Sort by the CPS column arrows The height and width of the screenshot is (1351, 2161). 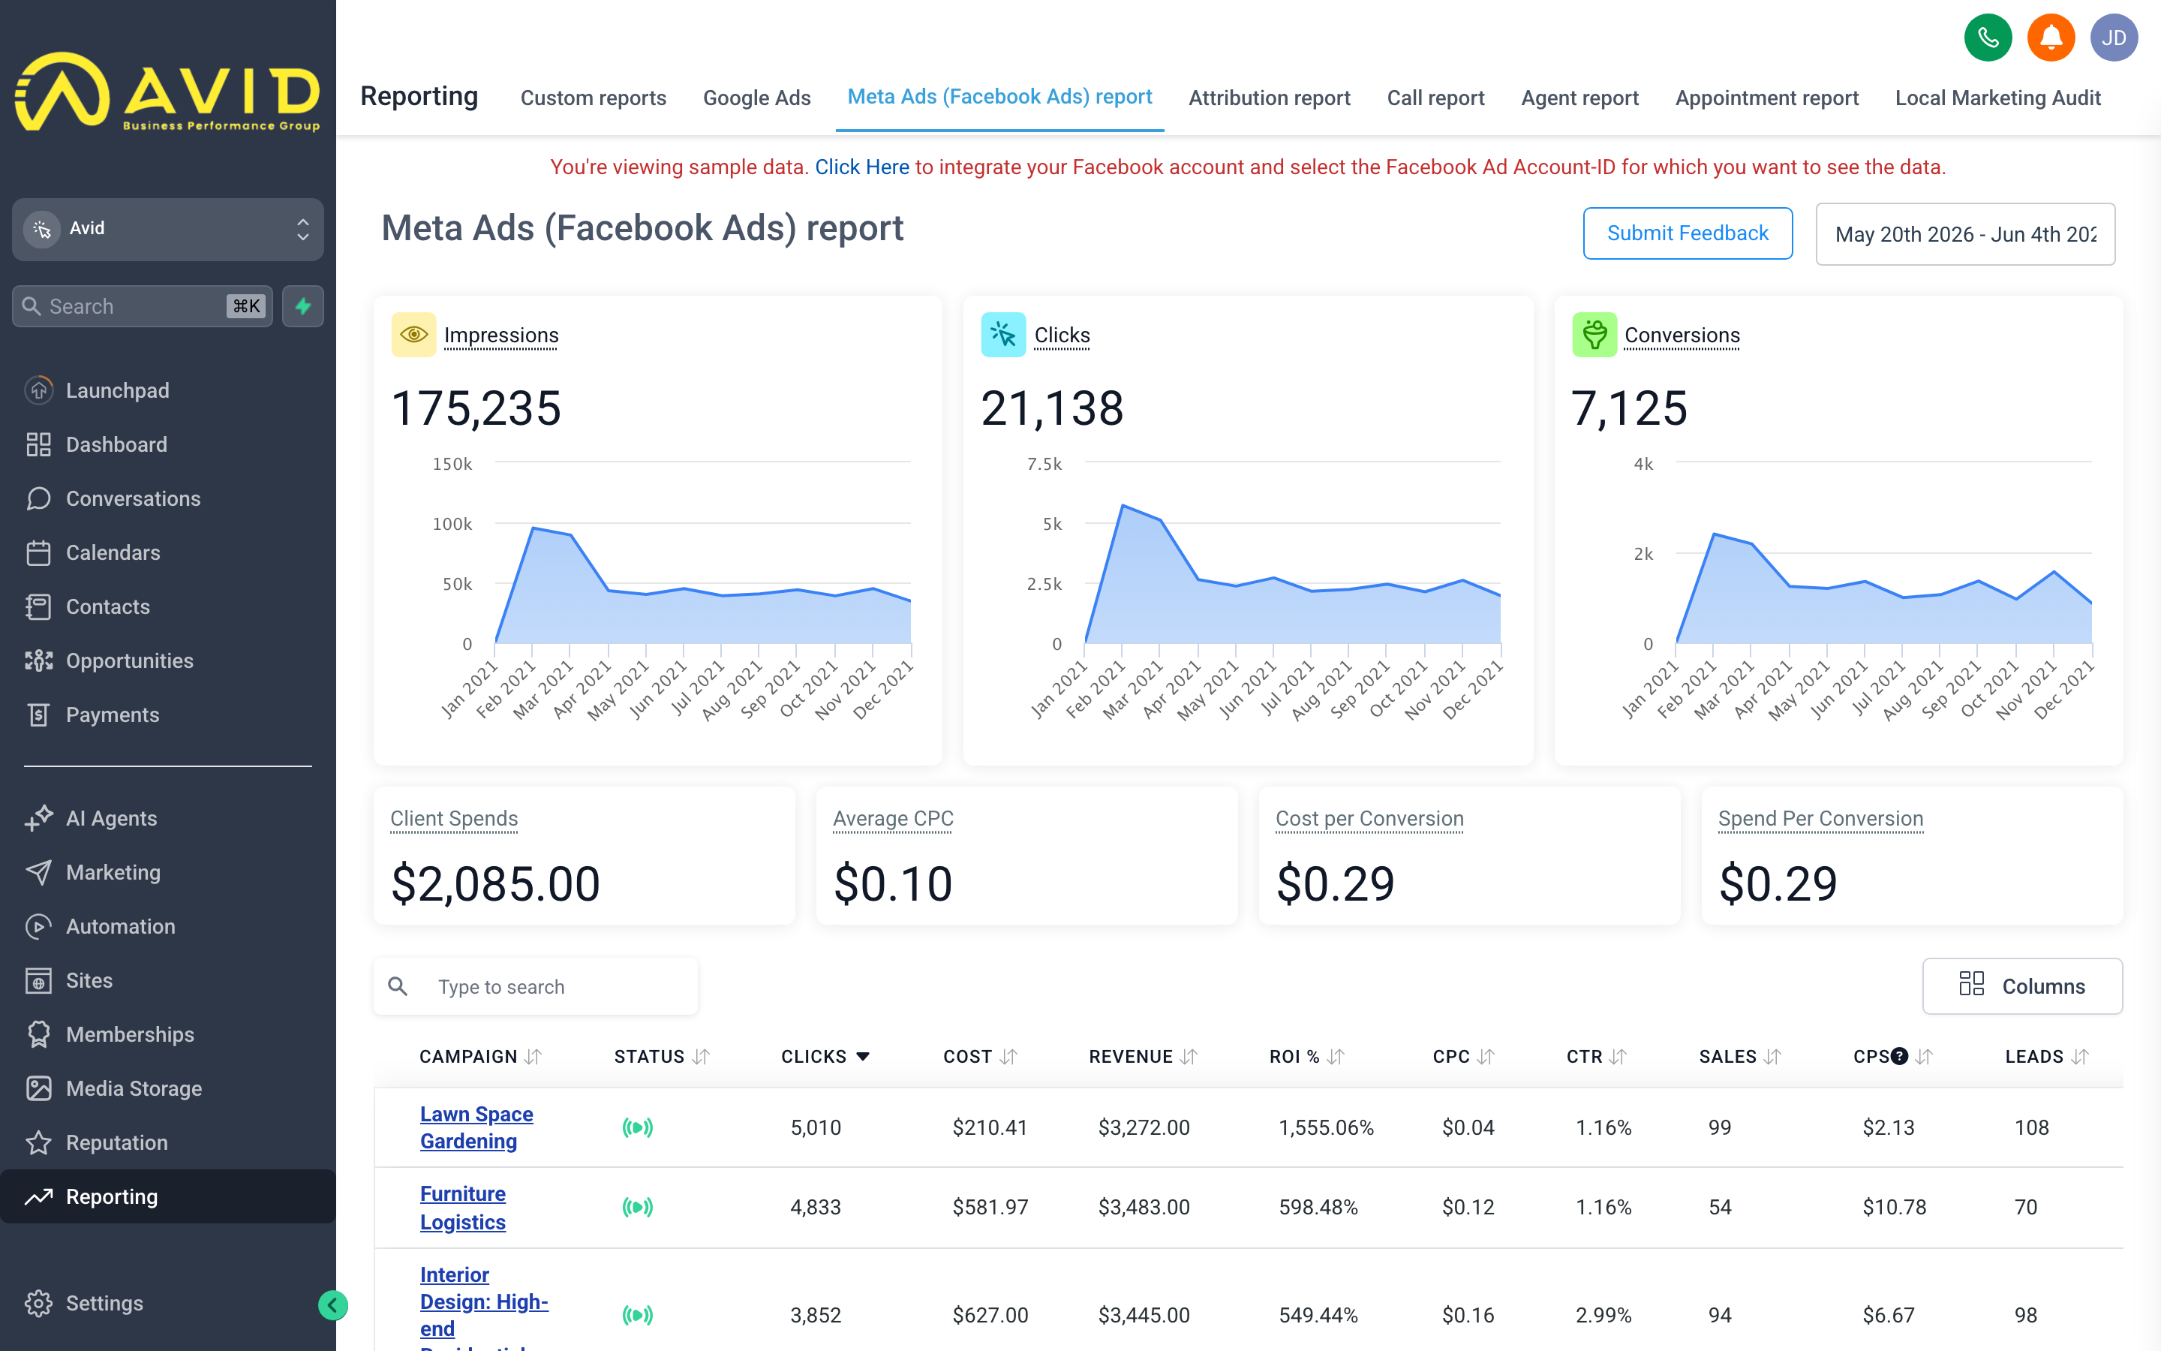(x=1925, y=1056)
